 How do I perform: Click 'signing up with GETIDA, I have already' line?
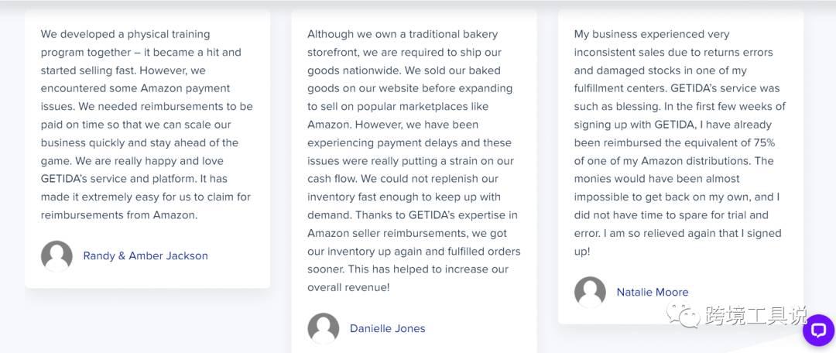tap(673, 125)
